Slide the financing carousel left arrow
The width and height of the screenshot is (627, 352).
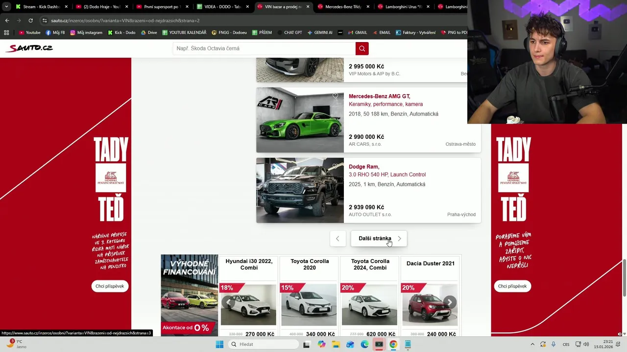[228, 302]
